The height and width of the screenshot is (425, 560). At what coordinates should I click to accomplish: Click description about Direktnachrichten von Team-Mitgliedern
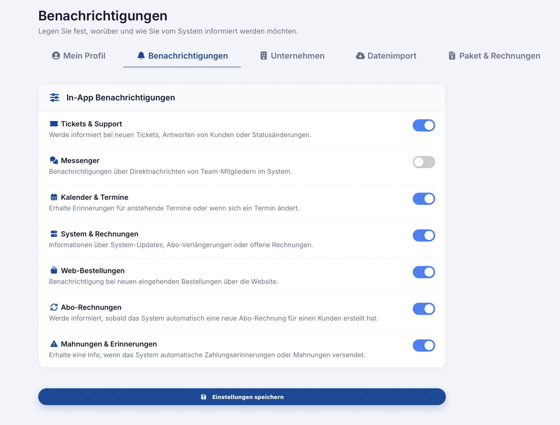point(171,172)
